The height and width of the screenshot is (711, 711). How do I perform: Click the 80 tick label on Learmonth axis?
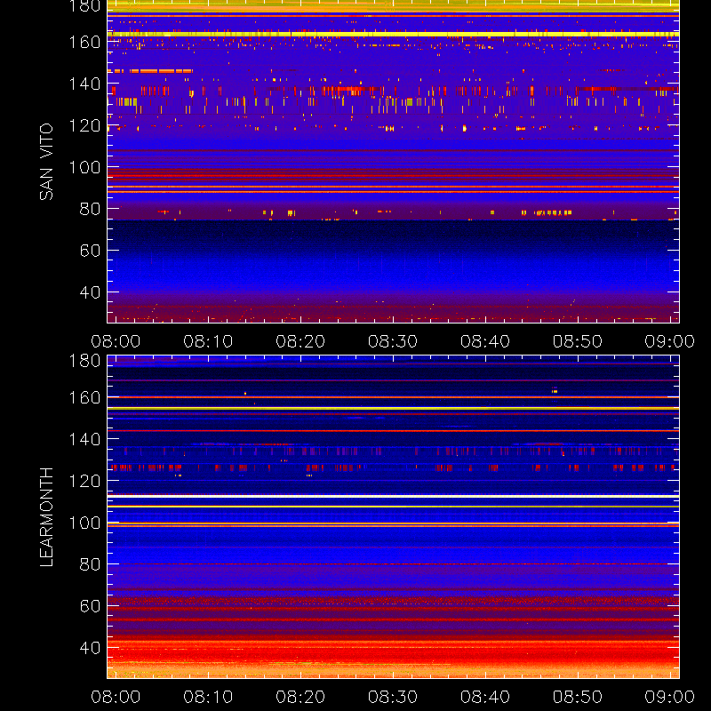pyautogui.click(x=90, y=564)
